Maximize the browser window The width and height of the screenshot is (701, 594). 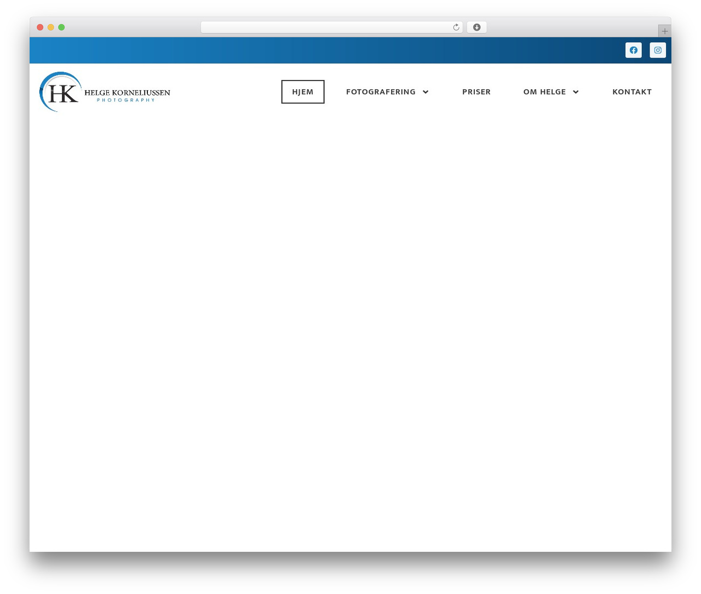pos(61,27)
